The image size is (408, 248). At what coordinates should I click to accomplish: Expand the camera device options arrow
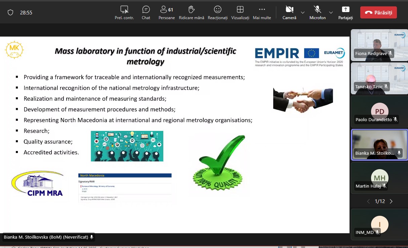coord(302,13)
